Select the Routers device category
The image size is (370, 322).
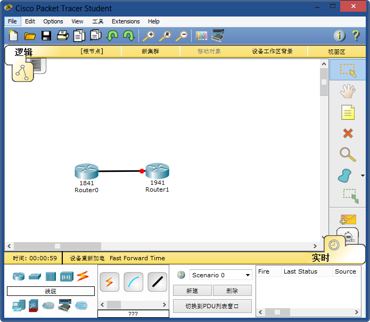point(19,276)
